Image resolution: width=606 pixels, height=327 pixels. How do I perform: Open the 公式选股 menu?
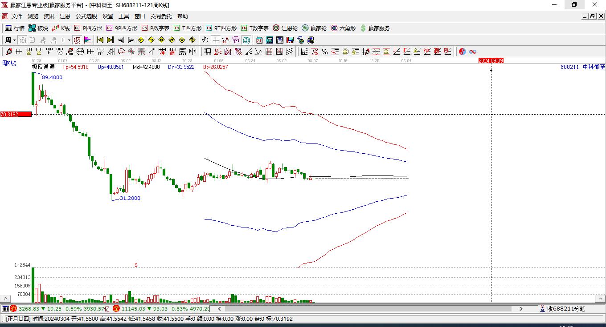[86, 16]
